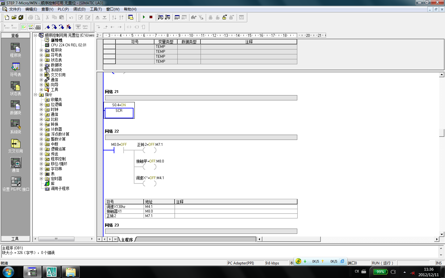Expand the 计数器 instruction folder
The image size is (445, 278).
(x=41, y=129)
